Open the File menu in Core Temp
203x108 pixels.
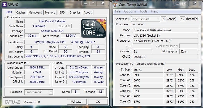click(x=118, y=11)
